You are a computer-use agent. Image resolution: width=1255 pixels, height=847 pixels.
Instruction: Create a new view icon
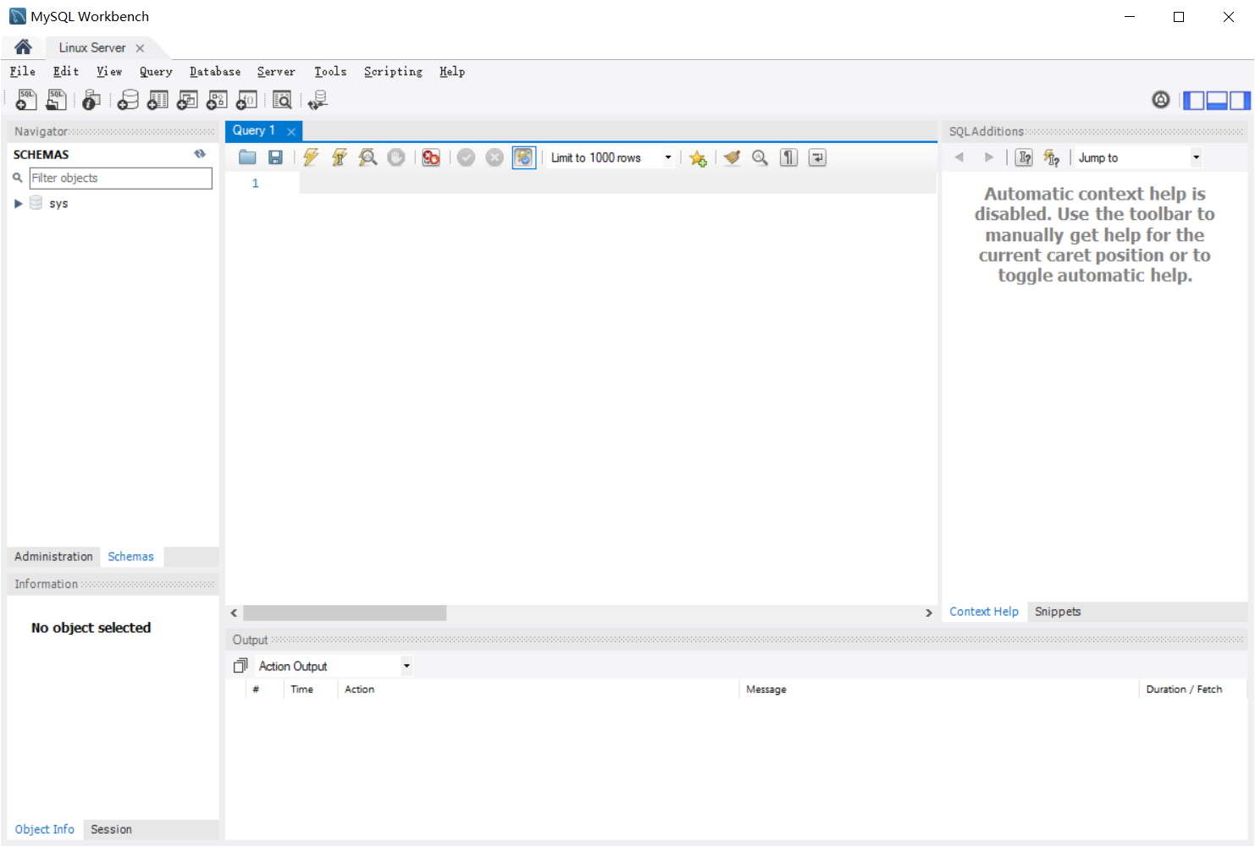coord(187,100)
